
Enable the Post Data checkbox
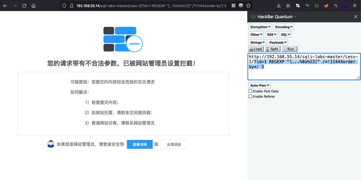tap(250, 91)
